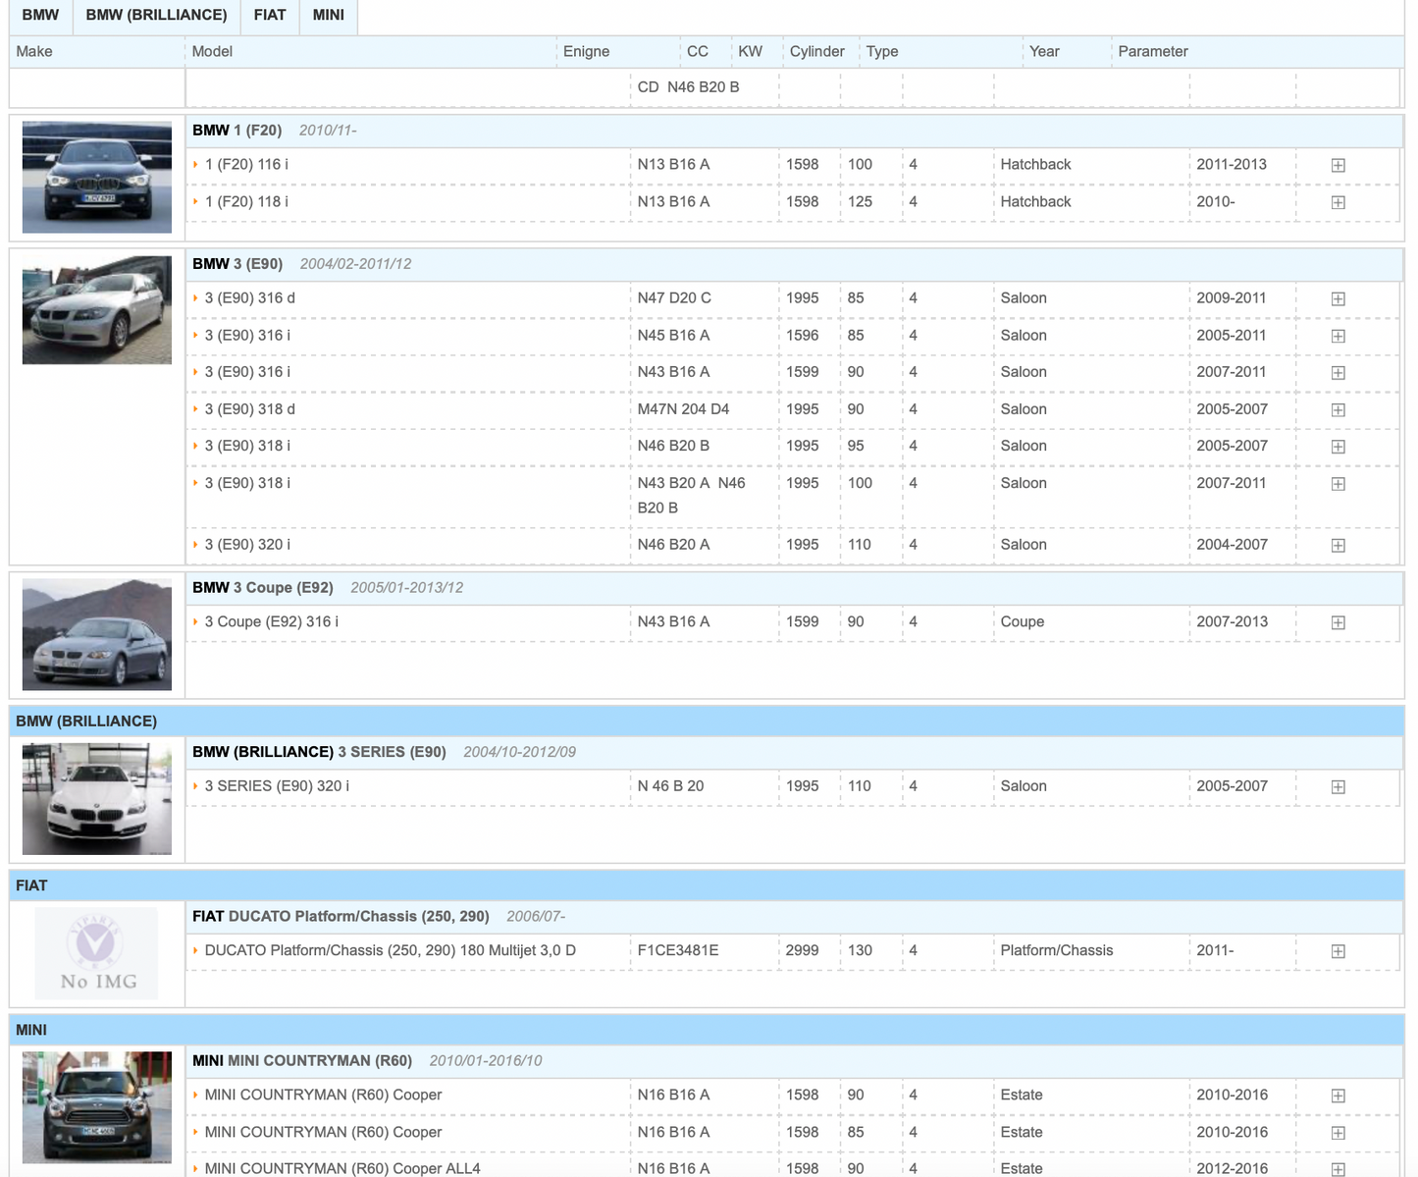This screenshot has width=1418, height=1177.
Task: Expand parameters for 316 i N43 B16 A row
Action: 1338,372
